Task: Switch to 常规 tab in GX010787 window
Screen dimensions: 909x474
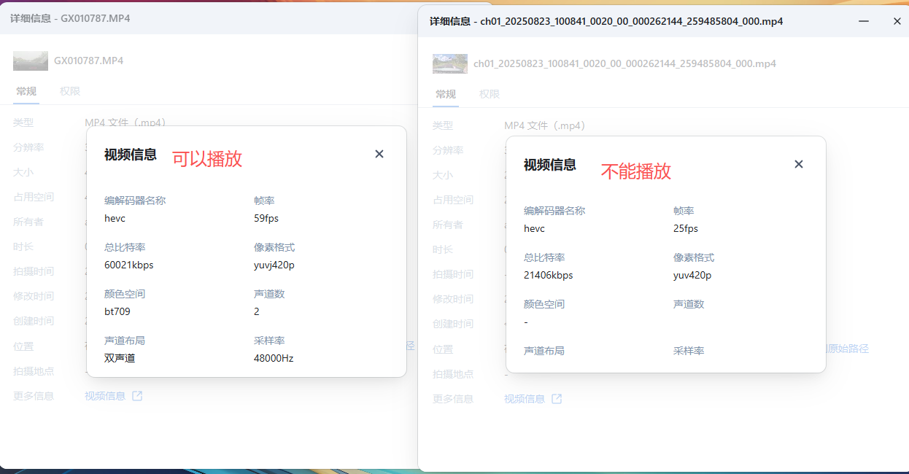Action: tap(26, 91)
